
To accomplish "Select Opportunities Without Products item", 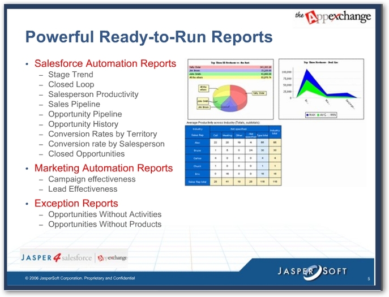I will [x=105, y=224].
